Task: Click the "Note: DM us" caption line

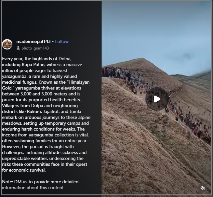Action: [x=40, y=182]
